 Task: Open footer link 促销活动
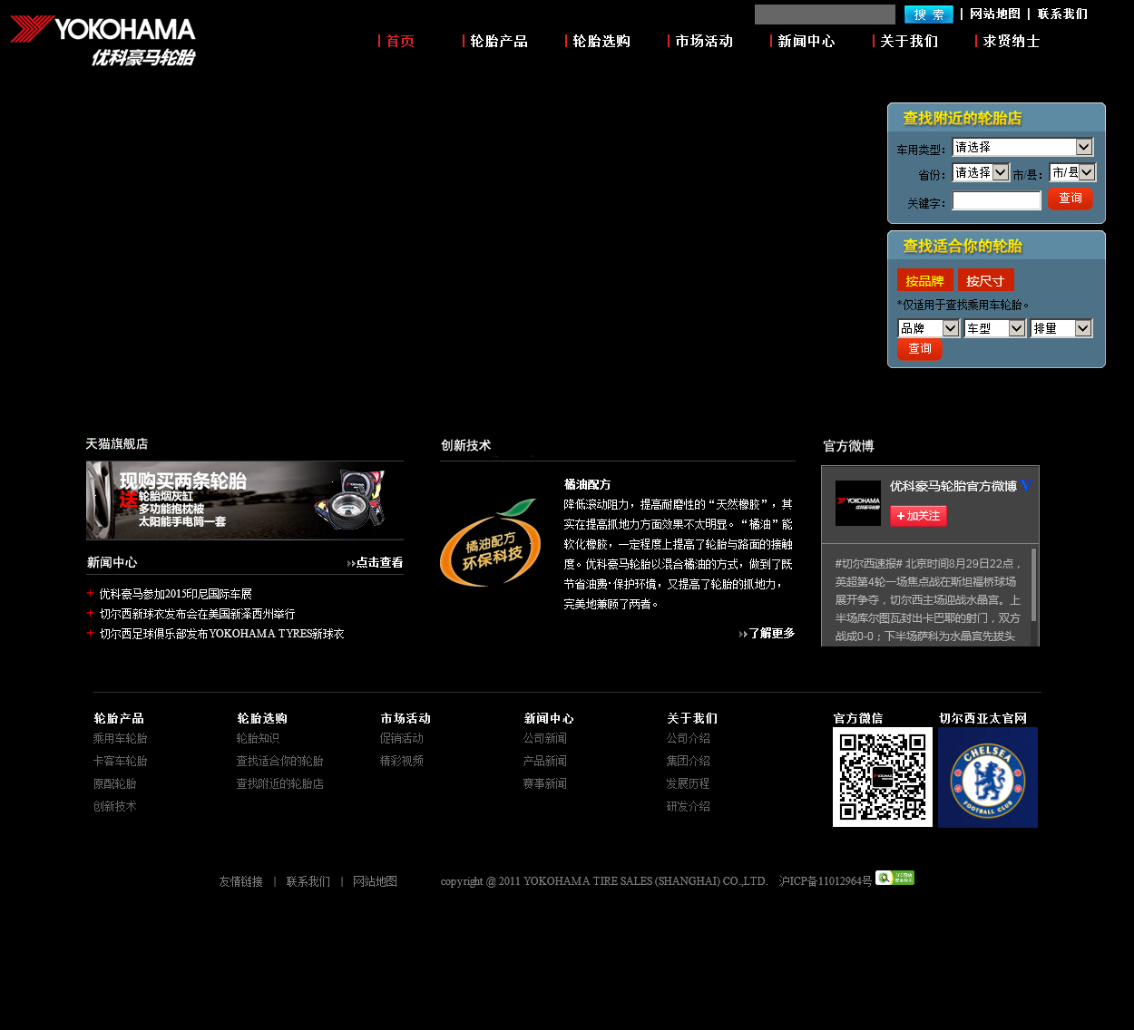tap(401, 738)
